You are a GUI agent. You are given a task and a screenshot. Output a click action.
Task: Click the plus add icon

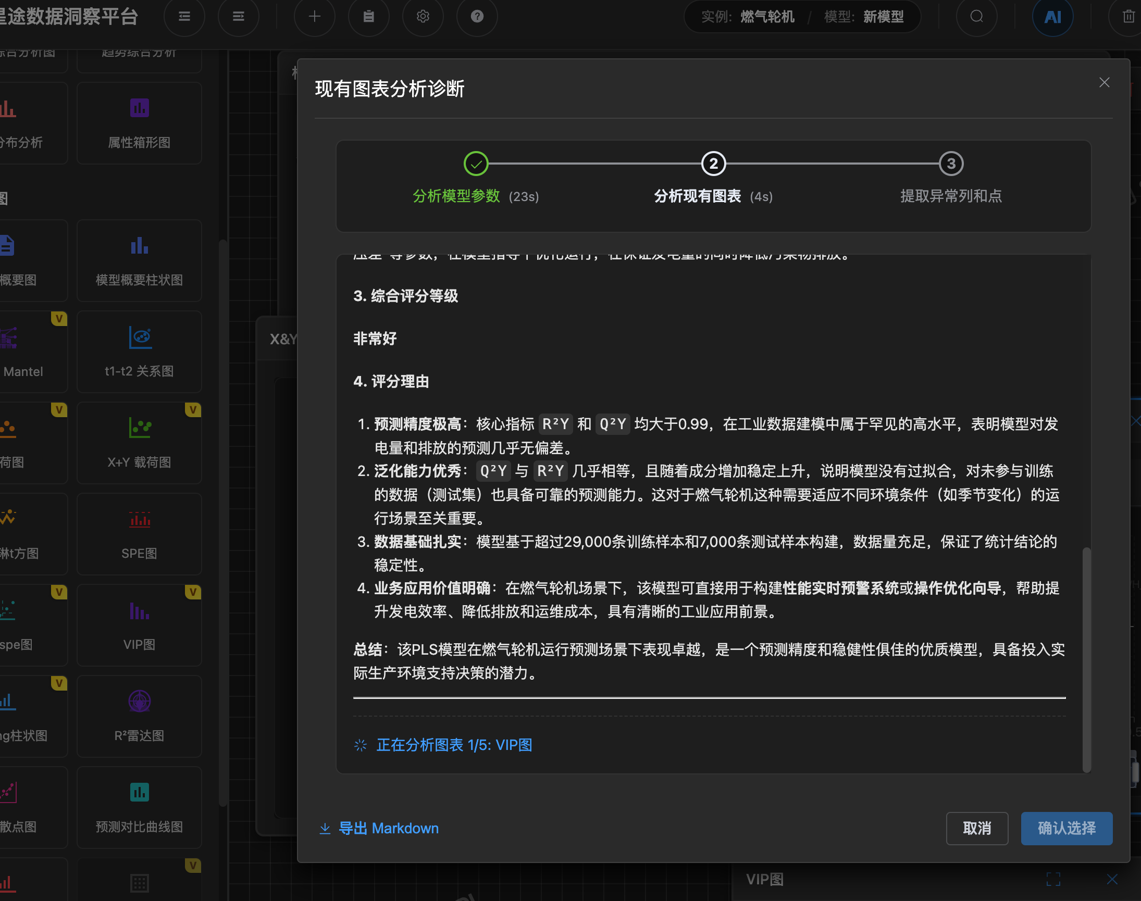coord(315,17)
